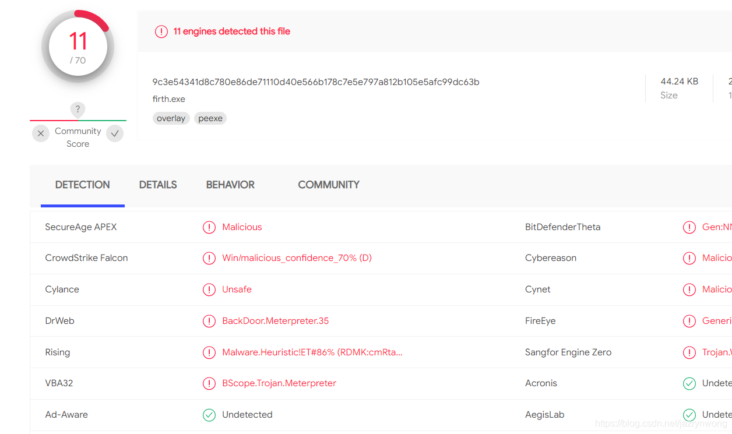Image resolution: width=732 pixels, height=434 pixels.
Task: Click the BitDefenderTheta engine name
Action: [x=562, y=227]
